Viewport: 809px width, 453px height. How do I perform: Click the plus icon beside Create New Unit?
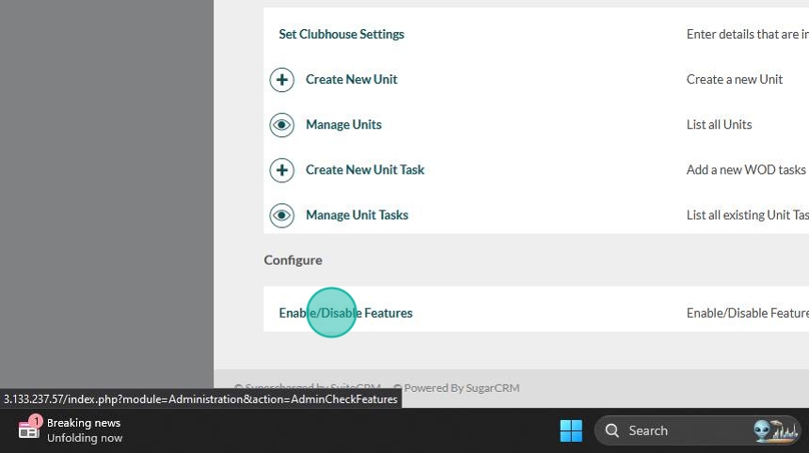pyautogui.click(x=282, y=80)
